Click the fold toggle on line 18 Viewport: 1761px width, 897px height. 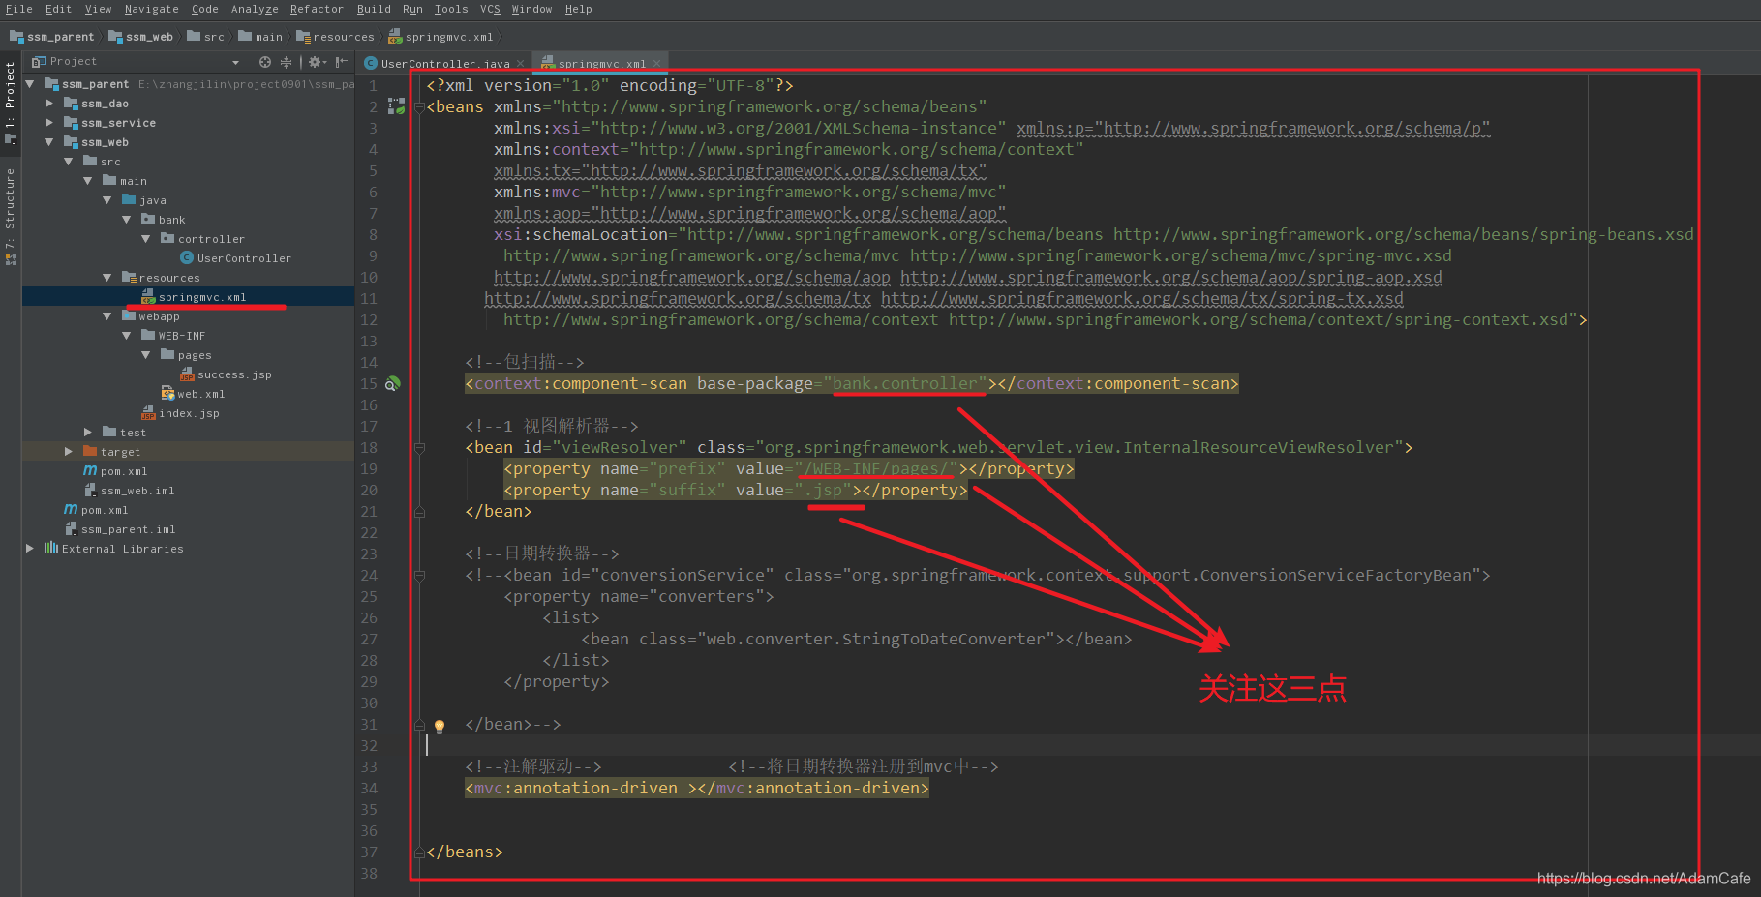click(x=419, y=448)
